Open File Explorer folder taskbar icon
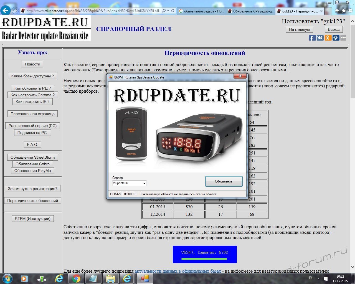This screenshot has width=355, height=284. [x=111, y=278]
